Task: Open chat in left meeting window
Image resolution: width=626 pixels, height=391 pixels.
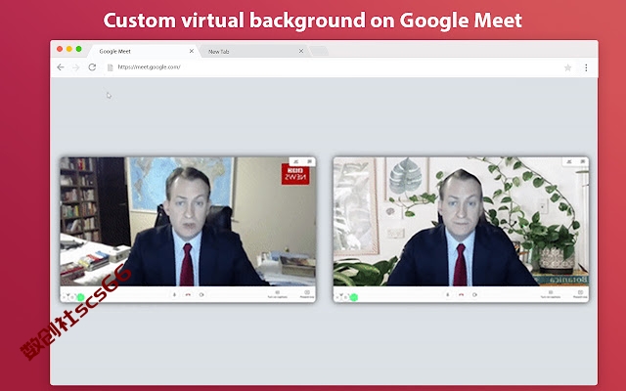Action: [309, 161]
